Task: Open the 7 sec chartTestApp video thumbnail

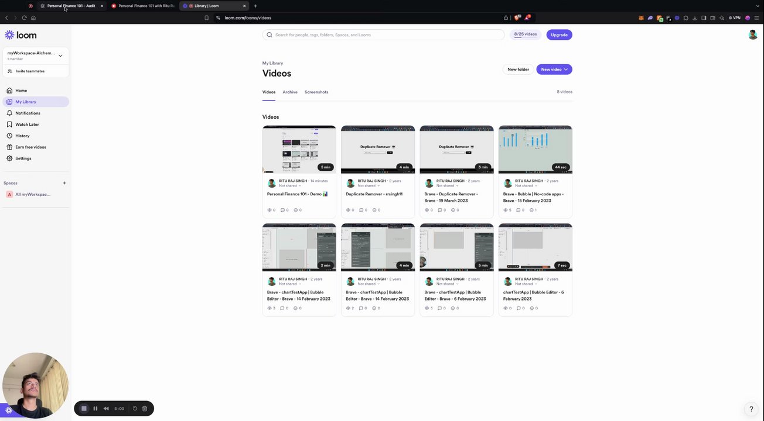Action: pyautogui.click(x=536, y=247)
